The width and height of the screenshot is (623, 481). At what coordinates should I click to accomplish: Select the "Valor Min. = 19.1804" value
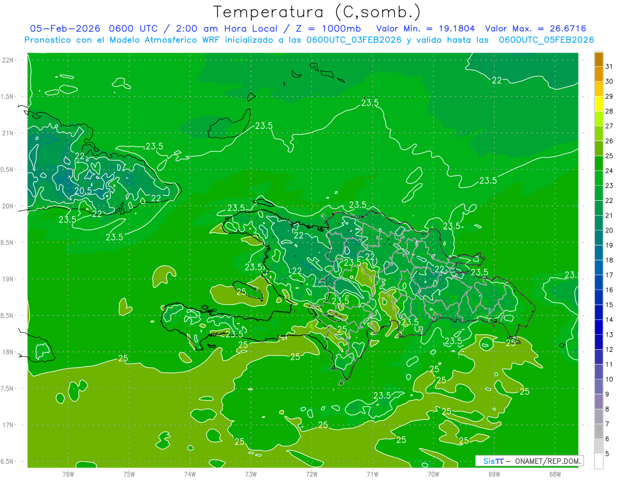(425, 28)
